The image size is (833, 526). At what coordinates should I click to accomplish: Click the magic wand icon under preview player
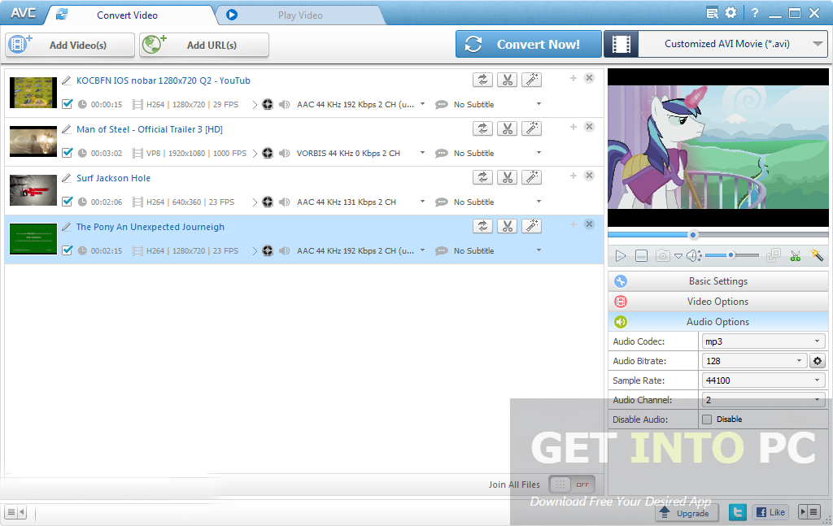(x=817, y=255)
